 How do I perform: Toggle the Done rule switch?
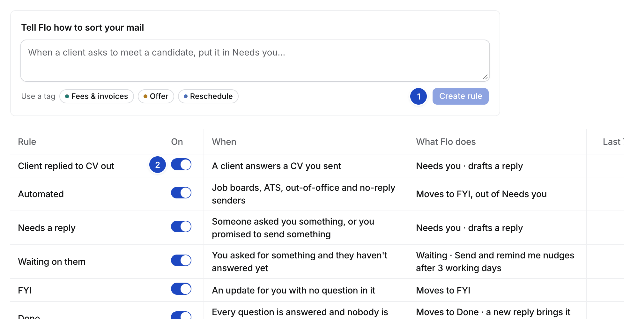(181, 315)
